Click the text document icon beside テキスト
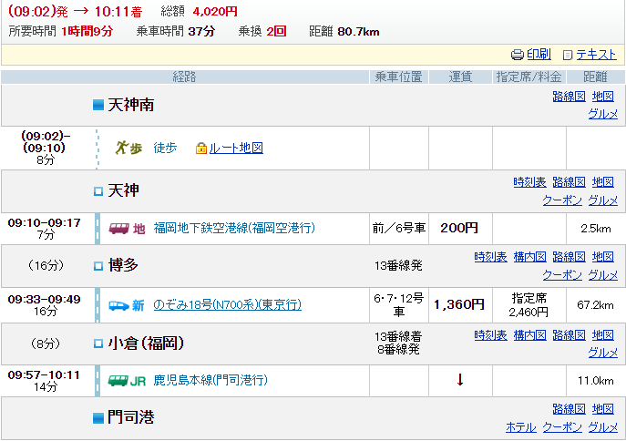The height and width of the screenshot is (441, 626). pyautogui.click(x=569, y=55)
